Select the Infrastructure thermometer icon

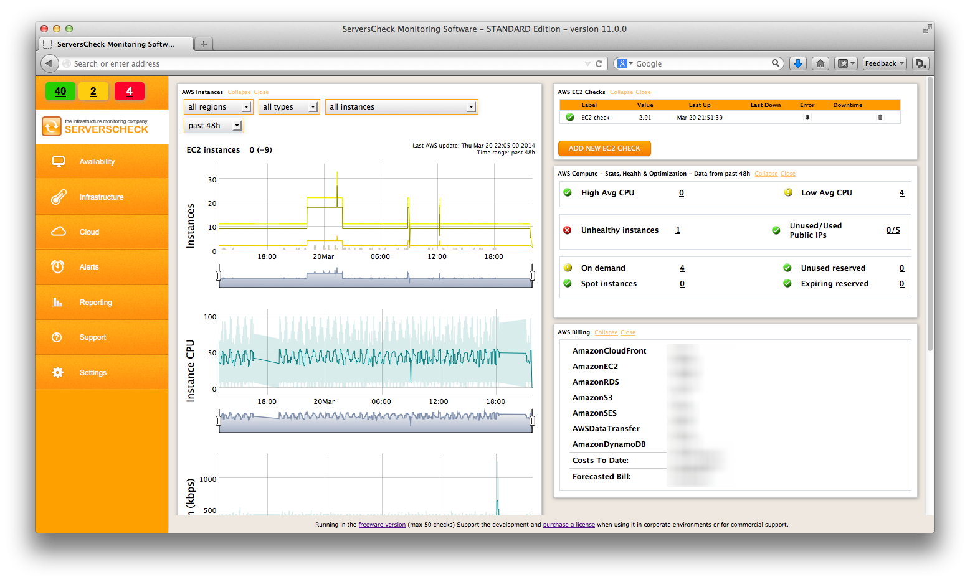click(x=59, y=197)
